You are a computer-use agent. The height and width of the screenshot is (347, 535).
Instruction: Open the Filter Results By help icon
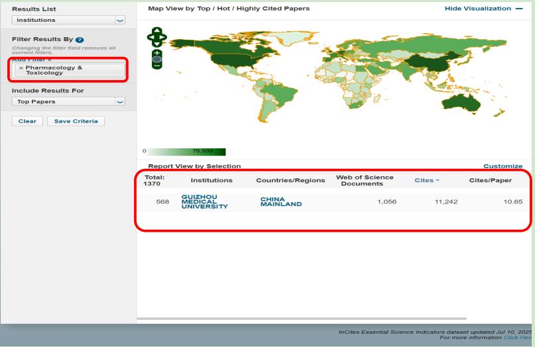tap(80, 40)
